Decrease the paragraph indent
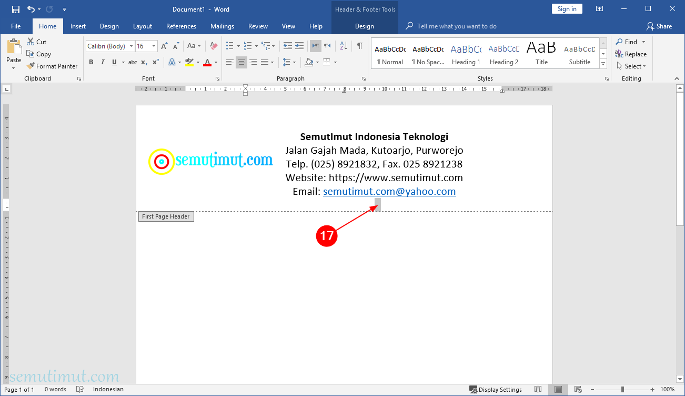685x396 pixels. 287,46
